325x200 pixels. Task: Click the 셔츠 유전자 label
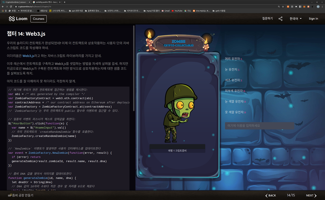233,80
